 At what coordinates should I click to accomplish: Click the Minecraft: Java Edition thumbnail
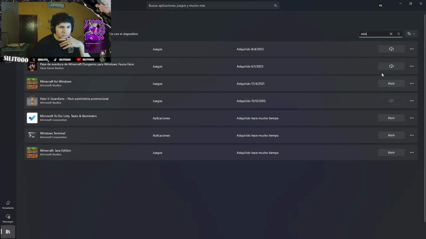[32, 153]
